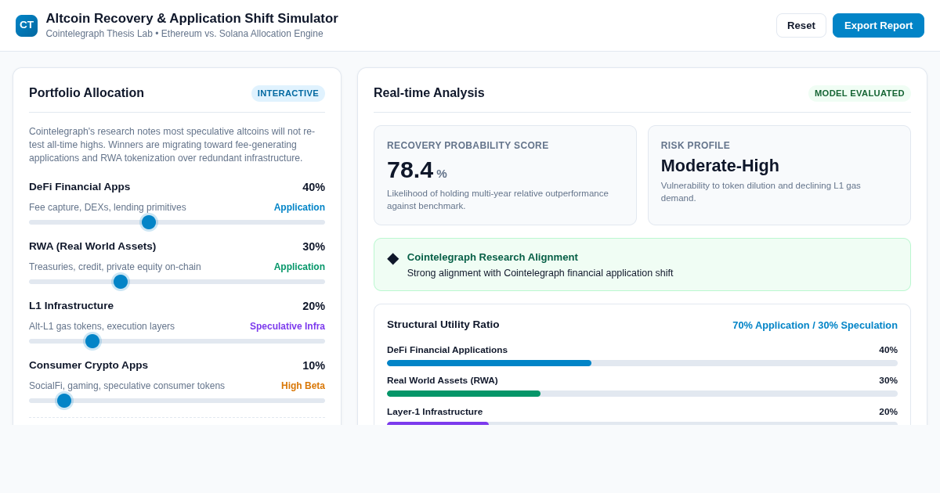Image resolution: width=940 pixels, height=493 pixels.
Task: Export the report
Action: 878,25
